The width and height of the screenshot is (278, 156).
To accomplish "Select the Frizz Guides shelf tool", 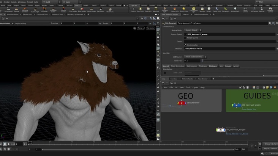I will point(73,10).
